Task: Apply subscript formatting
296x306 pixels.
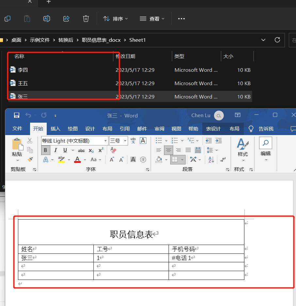Action: 90,150
